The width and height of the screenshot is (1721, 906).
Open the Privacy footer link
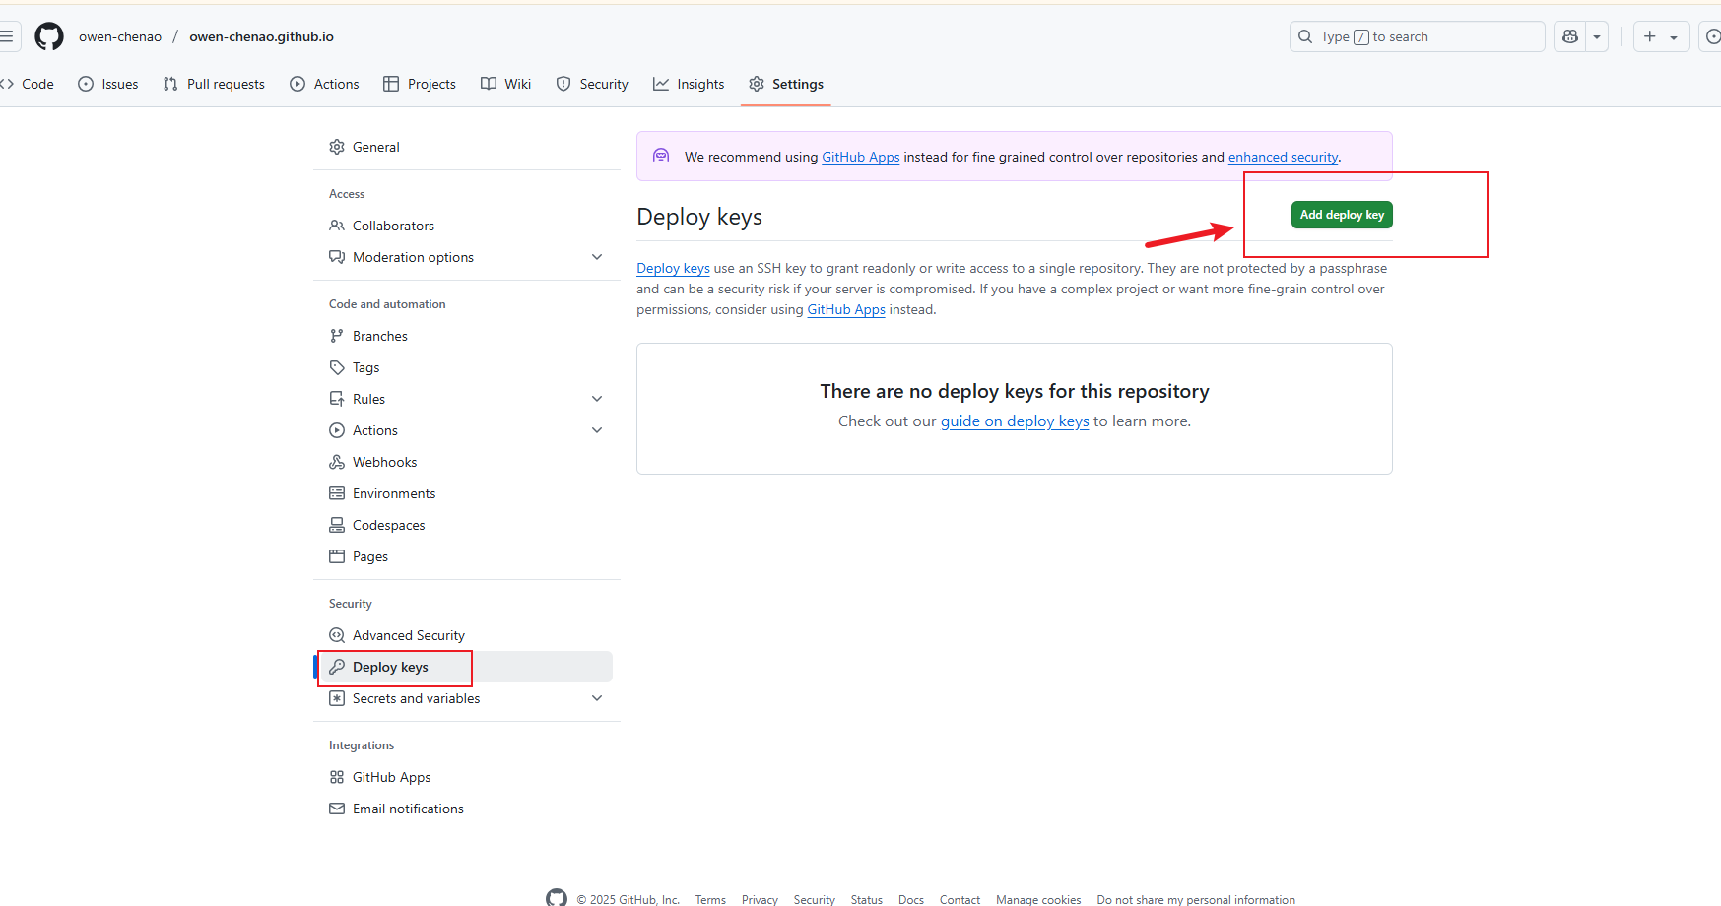760,899
